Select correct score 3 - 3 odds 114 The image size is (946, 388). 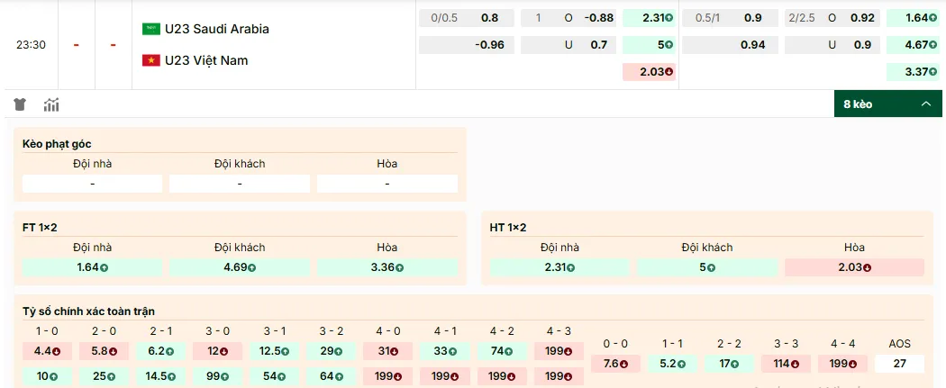coord(786,364)
